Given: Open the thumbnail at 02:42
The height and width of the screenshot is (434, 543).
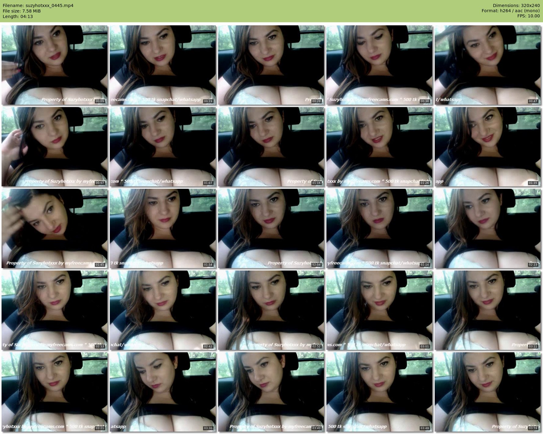Looking at the screenshot, I should pyautogui.click(x=163, y=310).
